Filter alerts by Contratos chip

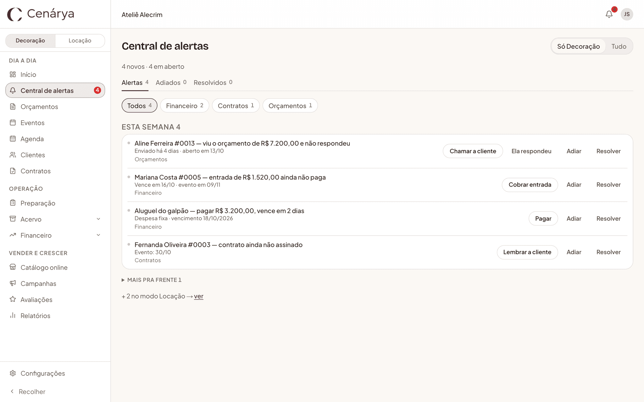click(236, 106)
